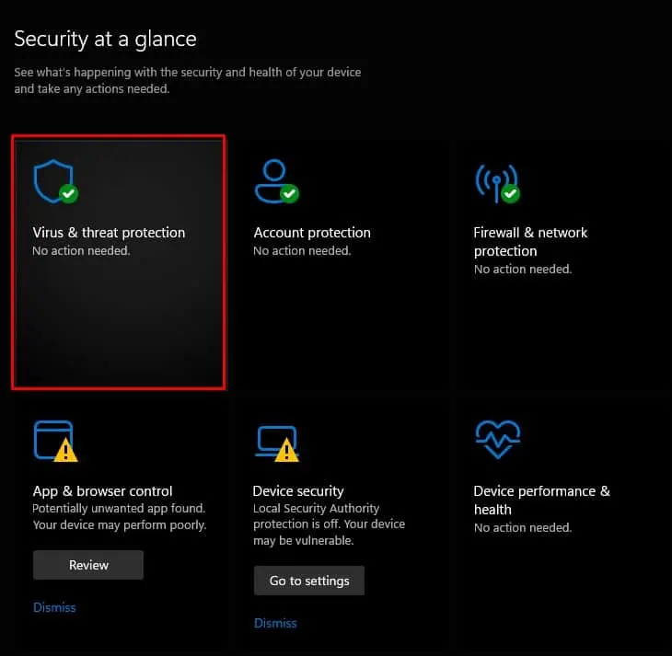Open the App & browser control title

102,491
